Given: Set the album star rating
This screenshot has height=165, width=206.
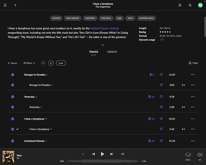Looking at the screenshot, I should click(x=165, y=32).
